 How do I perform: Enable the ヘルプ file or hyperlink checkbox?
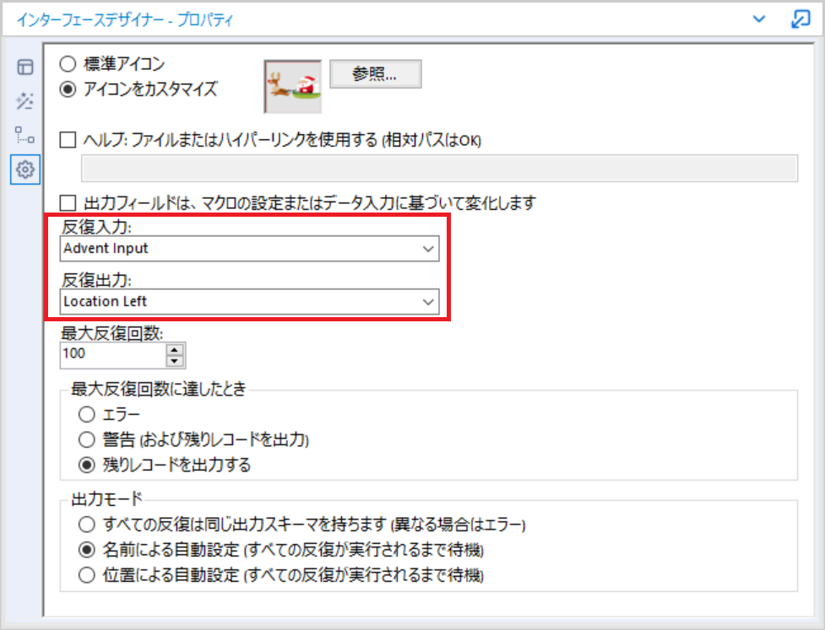68,140
